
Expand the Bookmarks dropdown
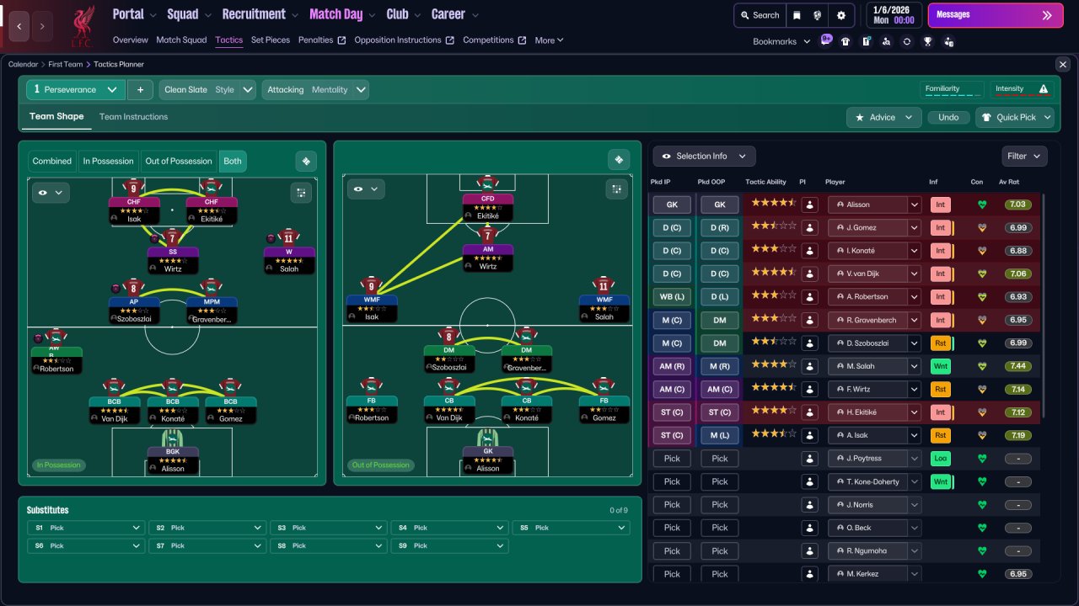point(781,41)
